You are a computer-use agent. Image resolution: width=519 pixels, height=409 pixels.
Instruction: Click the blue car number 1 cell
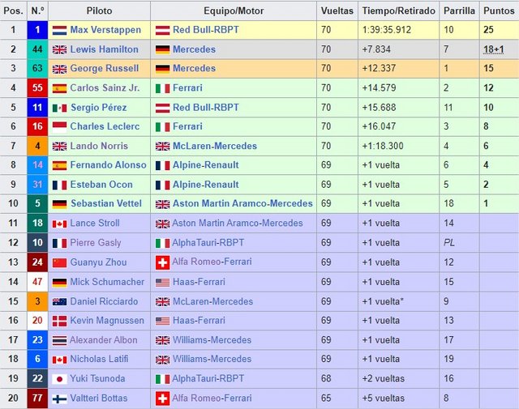(37, 30)
